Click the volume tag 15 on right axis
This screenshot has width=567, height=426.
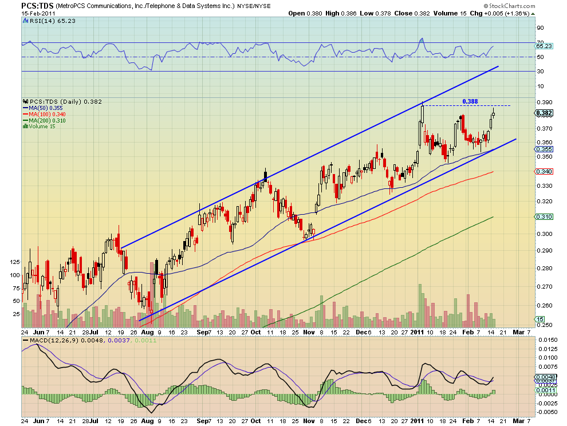540,319
